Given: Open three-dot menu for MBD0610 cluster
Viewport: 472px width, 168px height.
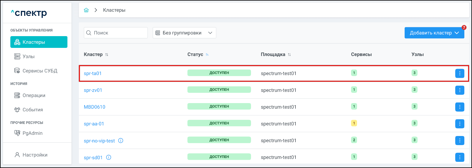Looking at the screenshot, I should (459, 107).
